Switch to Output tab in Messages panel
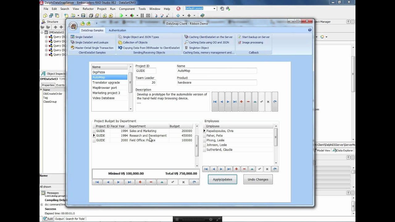The height and width of the screenshot is (222, 395). 59,219
